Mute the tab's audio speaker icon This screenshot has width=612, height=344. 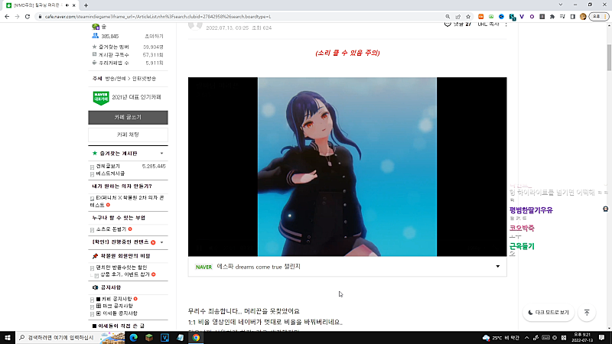tap(67, 5)
